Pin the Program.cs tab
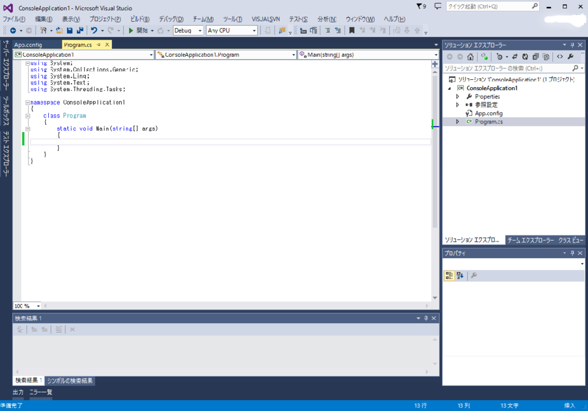This screenshot has height=411, width=588. (x=99, y=45)
